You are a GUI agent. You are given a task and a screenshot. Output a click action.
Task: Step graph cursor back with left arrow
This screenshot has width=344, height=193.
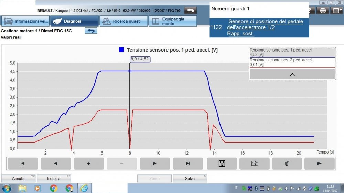tap(56, 163)
